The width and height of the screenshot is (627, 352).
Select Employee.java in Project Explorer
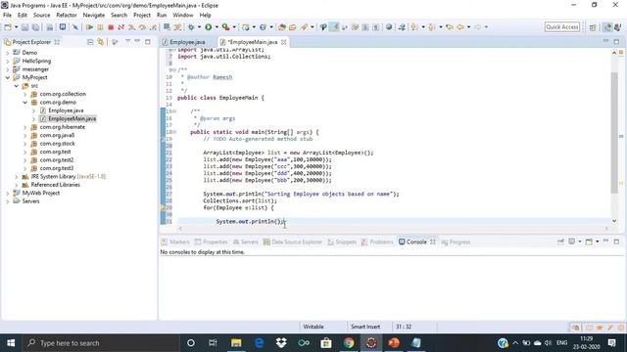click(x=66, y=110)
